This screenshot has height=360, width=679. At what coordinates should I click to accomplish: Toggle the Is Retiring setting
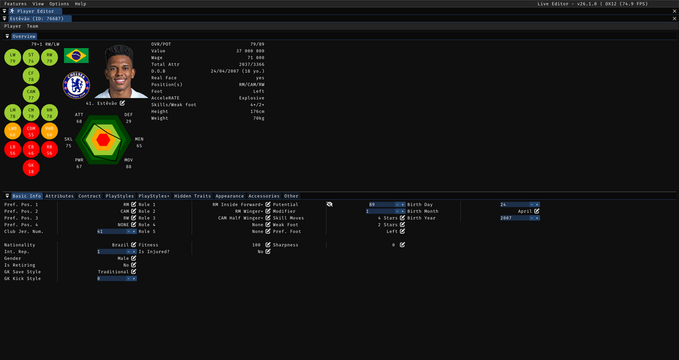click(x=133, y=265)
